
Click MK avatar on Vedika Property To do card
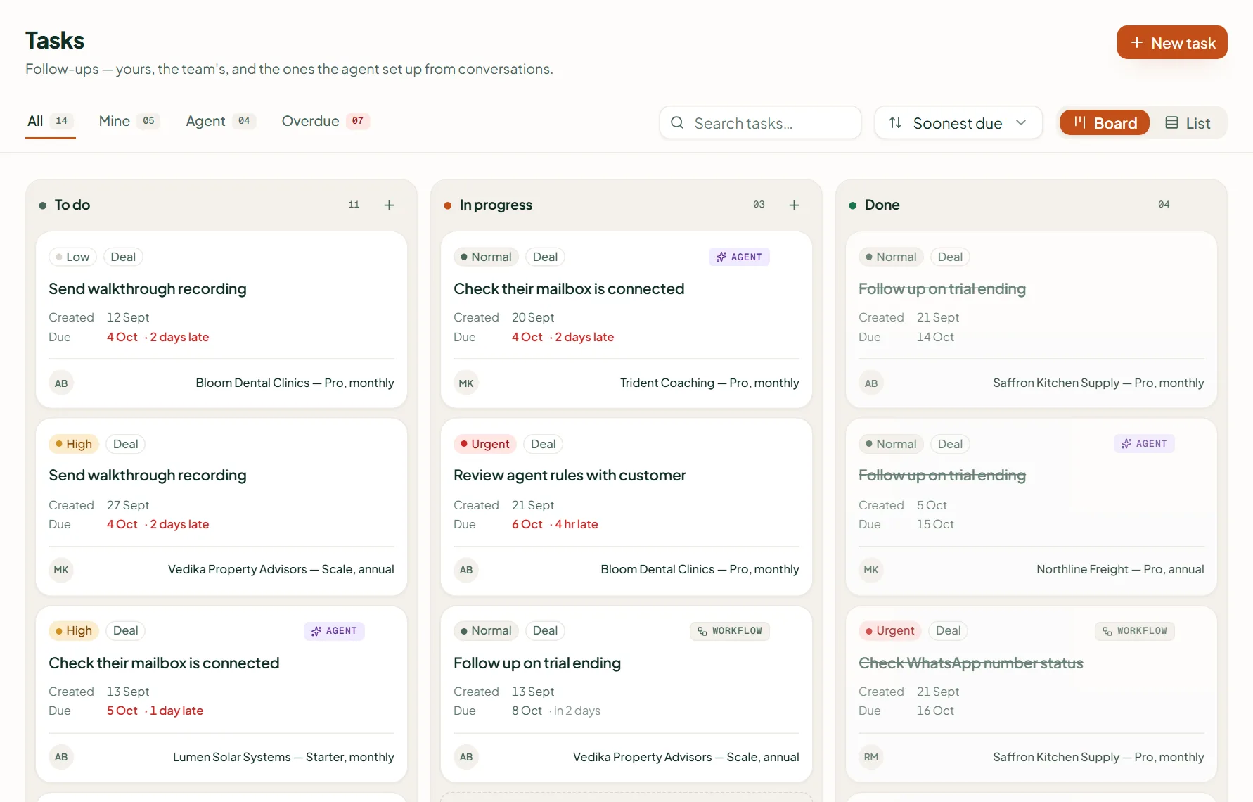tap(61, 570)
